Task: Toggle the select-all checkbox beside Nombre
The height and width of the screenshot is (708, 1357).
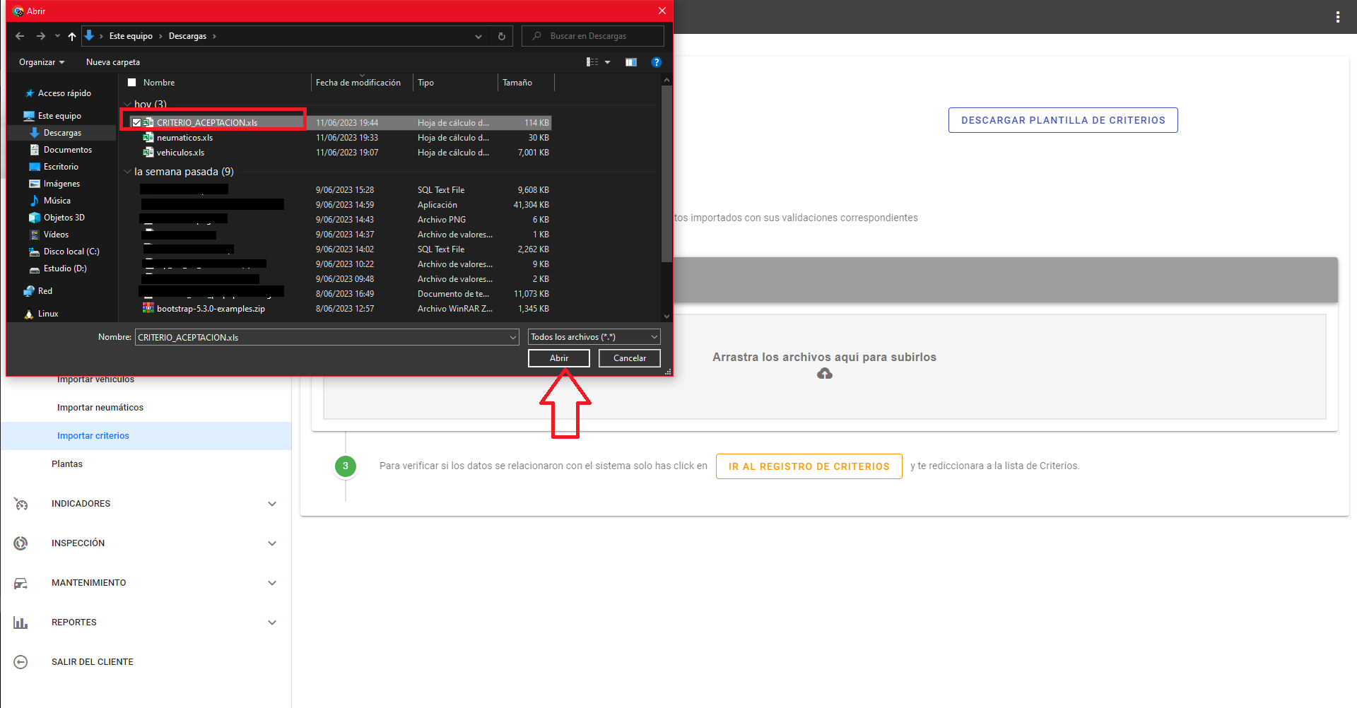Action: (x=131, y=83)
